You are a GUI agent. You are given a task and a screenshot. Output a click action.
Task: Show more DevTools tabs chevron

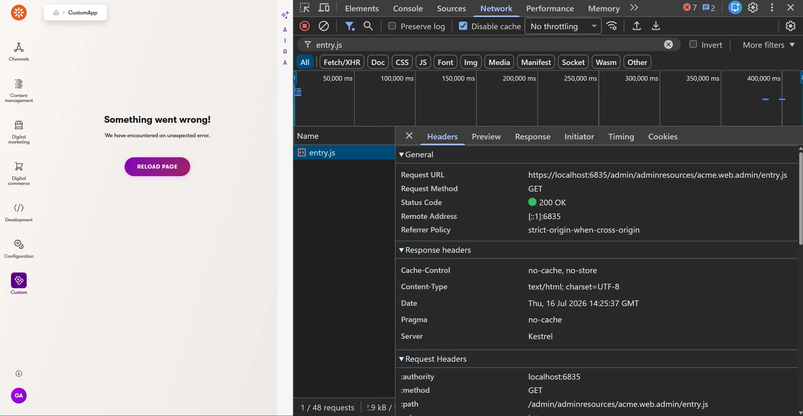(634, 8)
